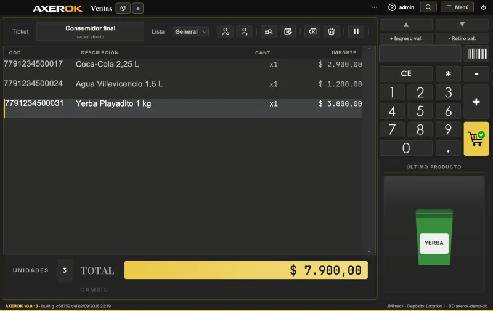
Task: Click the AXEROK logo
Action: [57, 9]
